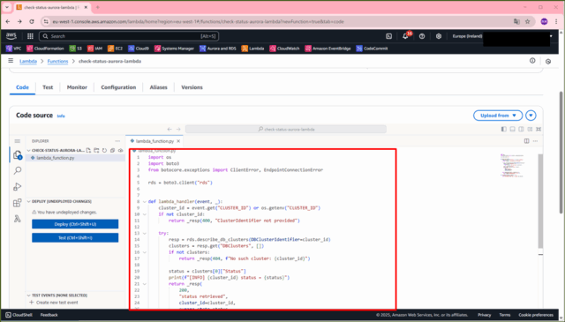565x322 pixels.
Task: Click the cloud download icon in the Explorer header
Action: 120,150
